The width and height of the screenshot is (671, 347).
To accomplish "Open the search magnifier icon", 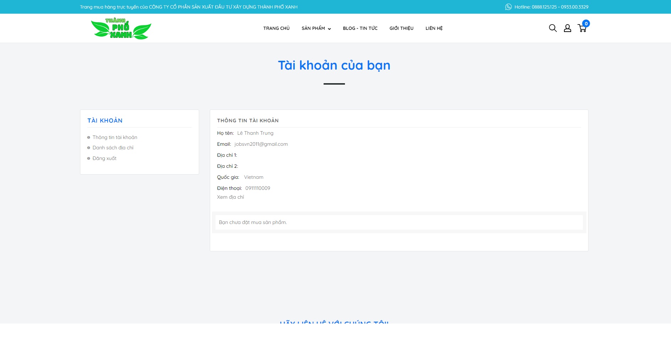I will pos(553,28).
